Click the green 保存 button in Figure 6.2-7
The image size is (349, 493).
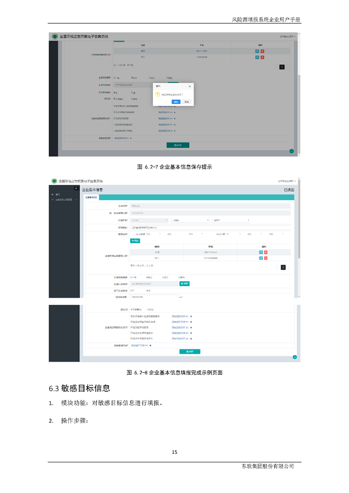coord(178,145)
